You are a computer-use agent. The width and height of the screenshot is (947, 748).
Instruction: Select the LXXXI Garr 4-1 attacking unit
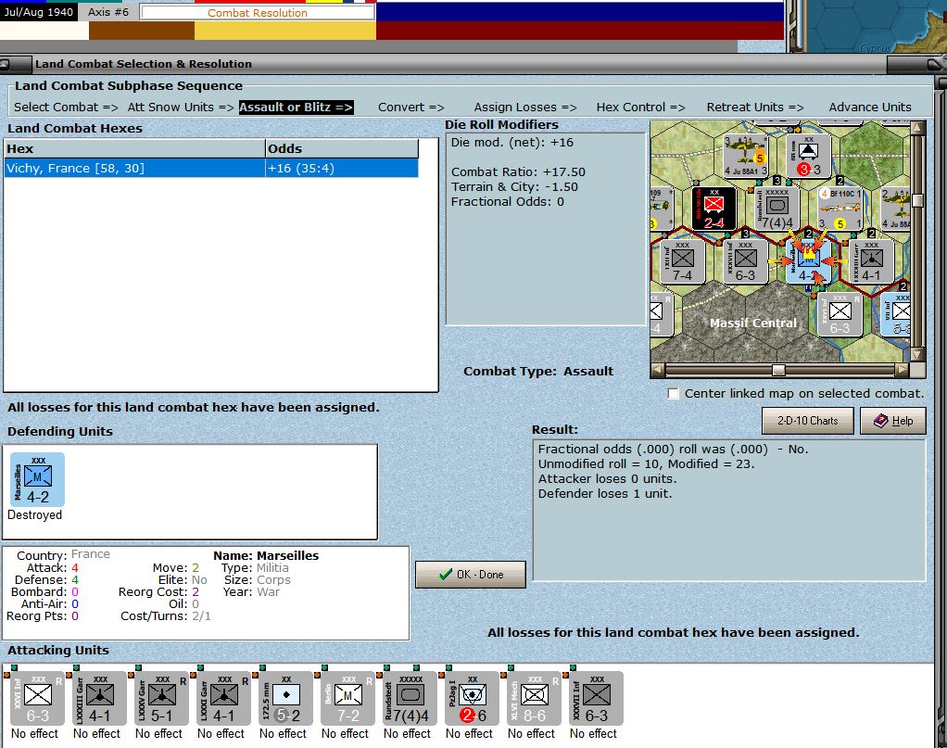point(223,698)
